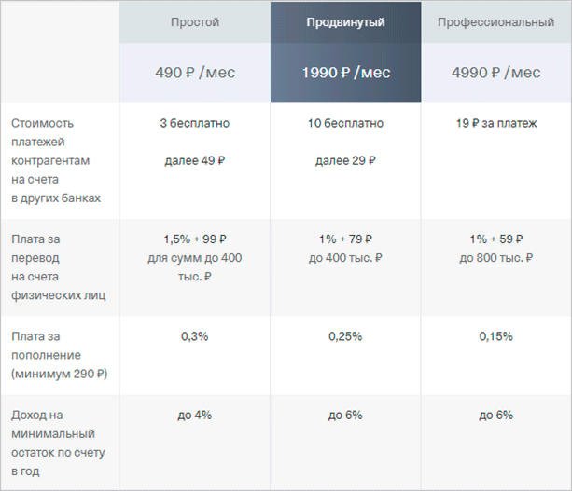Click the "далее 49 ₽" text
The width and height of the screenshot is (572, 491).
click(194, 160)
